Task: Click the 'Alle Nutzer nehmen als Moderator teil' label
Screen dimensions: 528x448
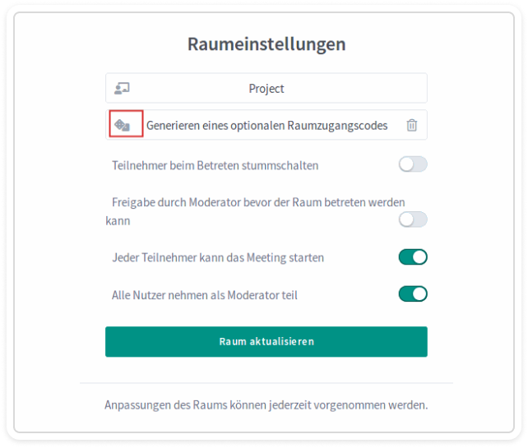Action: [204, 293]
